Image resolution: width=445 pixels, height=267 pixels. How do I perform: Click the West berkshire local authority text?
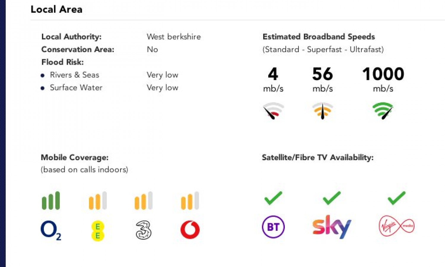(x=174, y=37)
